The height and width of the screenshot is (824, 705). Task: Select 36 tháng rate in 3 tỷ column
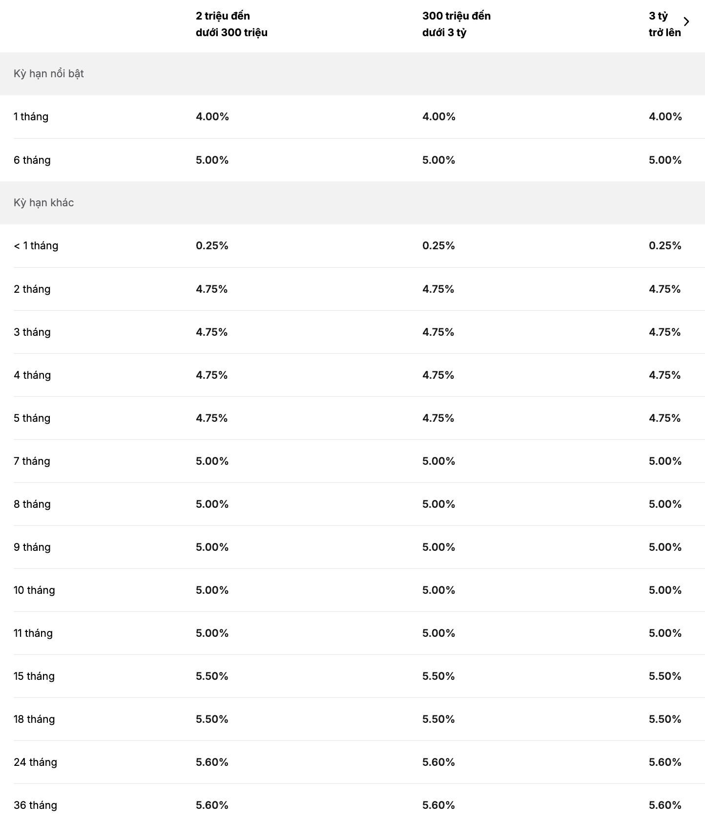(x=665, y=805)
